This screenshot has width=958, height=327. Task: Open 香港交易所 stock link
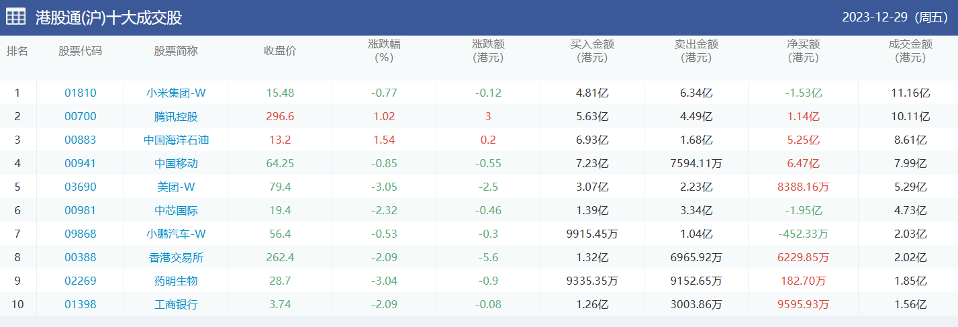pos(176,257)
